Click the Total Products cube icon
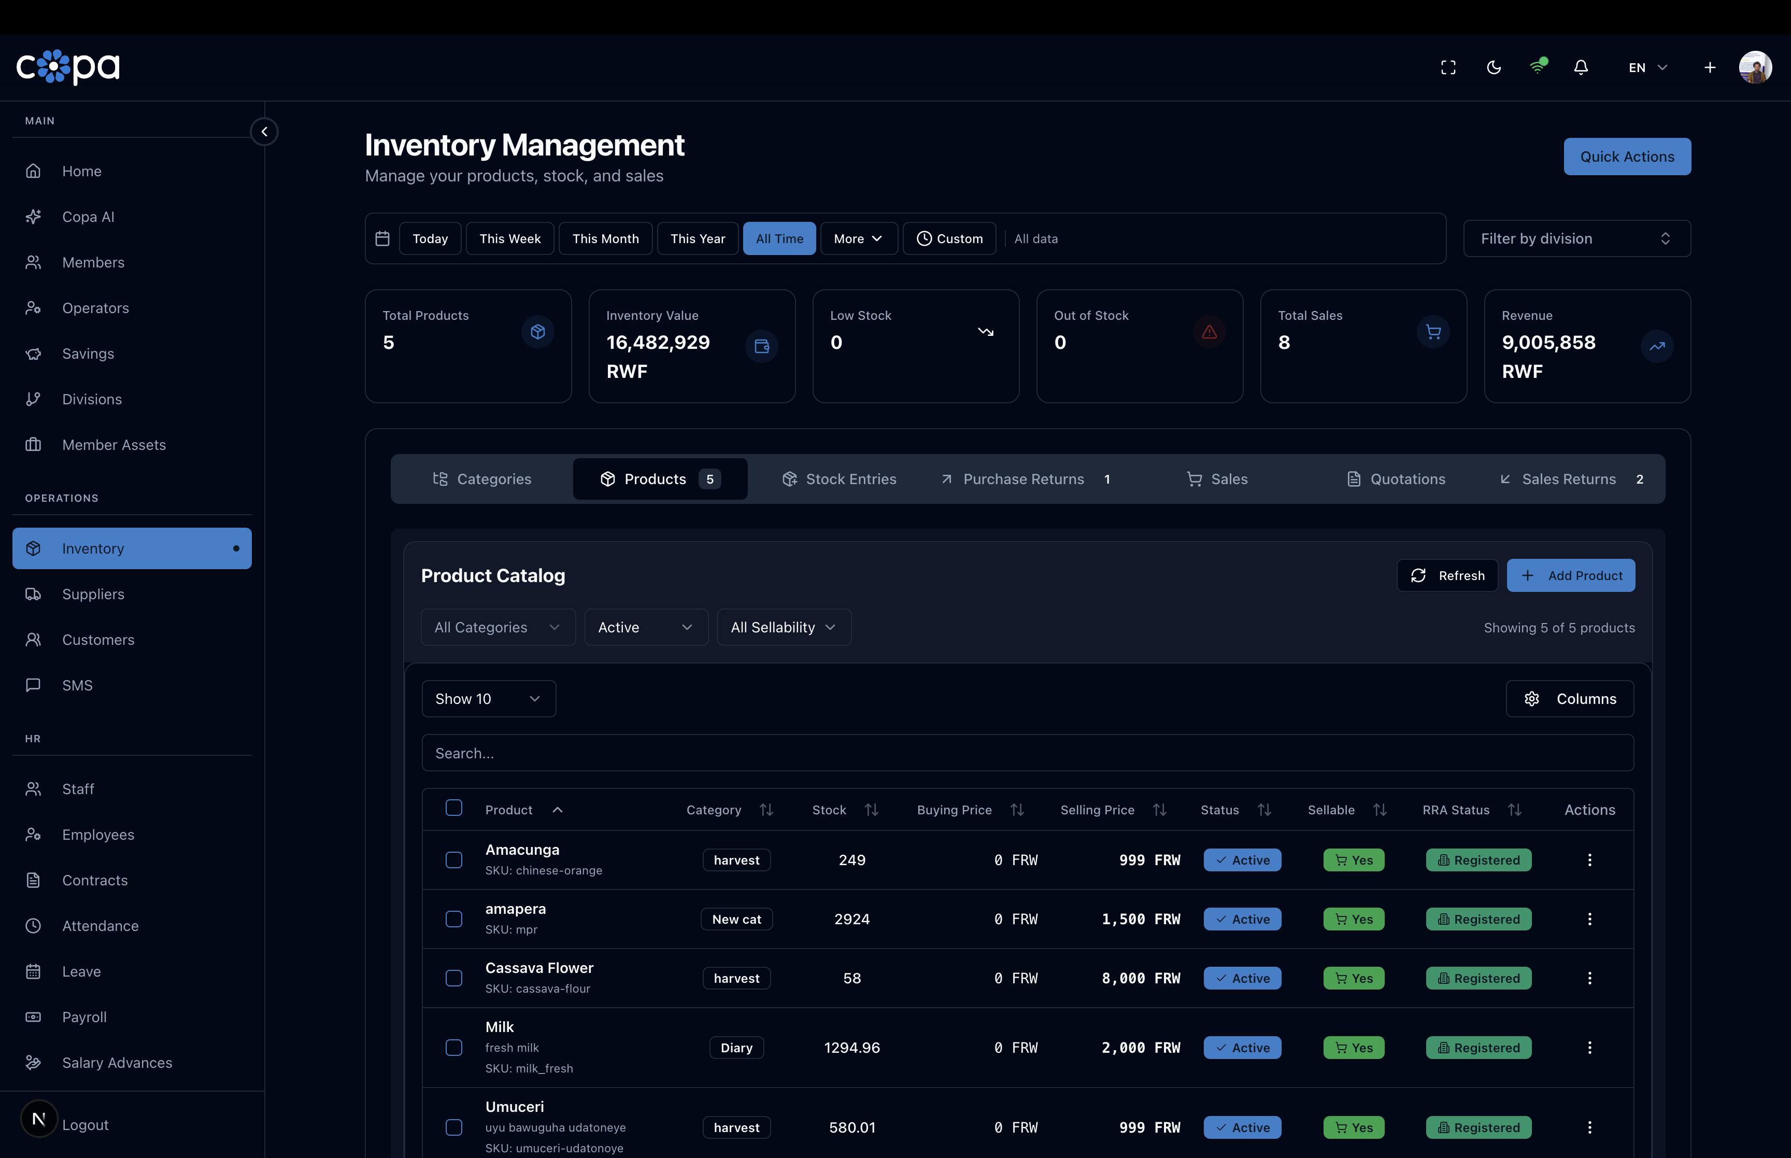 click(538, 332)
